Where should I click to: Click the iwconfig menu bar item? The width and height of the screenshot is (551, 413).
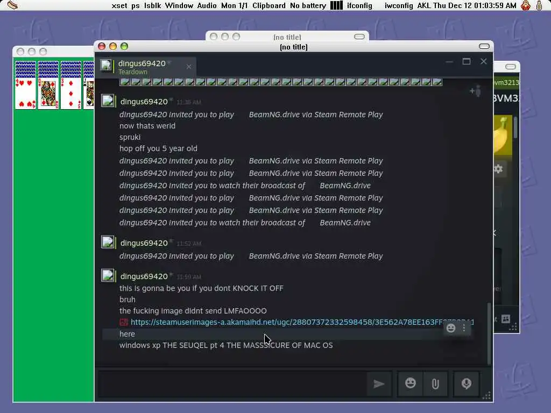399,5
